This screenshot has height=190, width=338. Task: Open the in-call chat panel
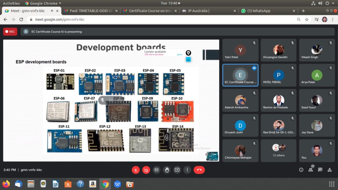320,170
